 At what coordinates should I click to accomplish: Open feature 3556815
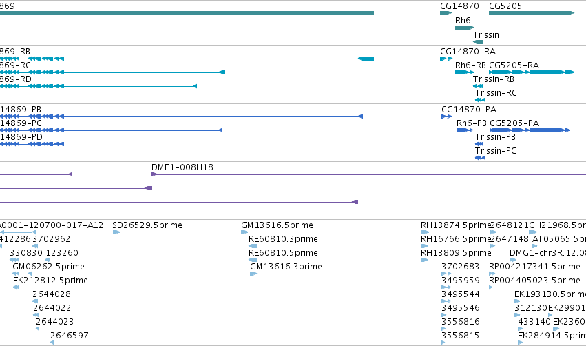pos(443,343)
